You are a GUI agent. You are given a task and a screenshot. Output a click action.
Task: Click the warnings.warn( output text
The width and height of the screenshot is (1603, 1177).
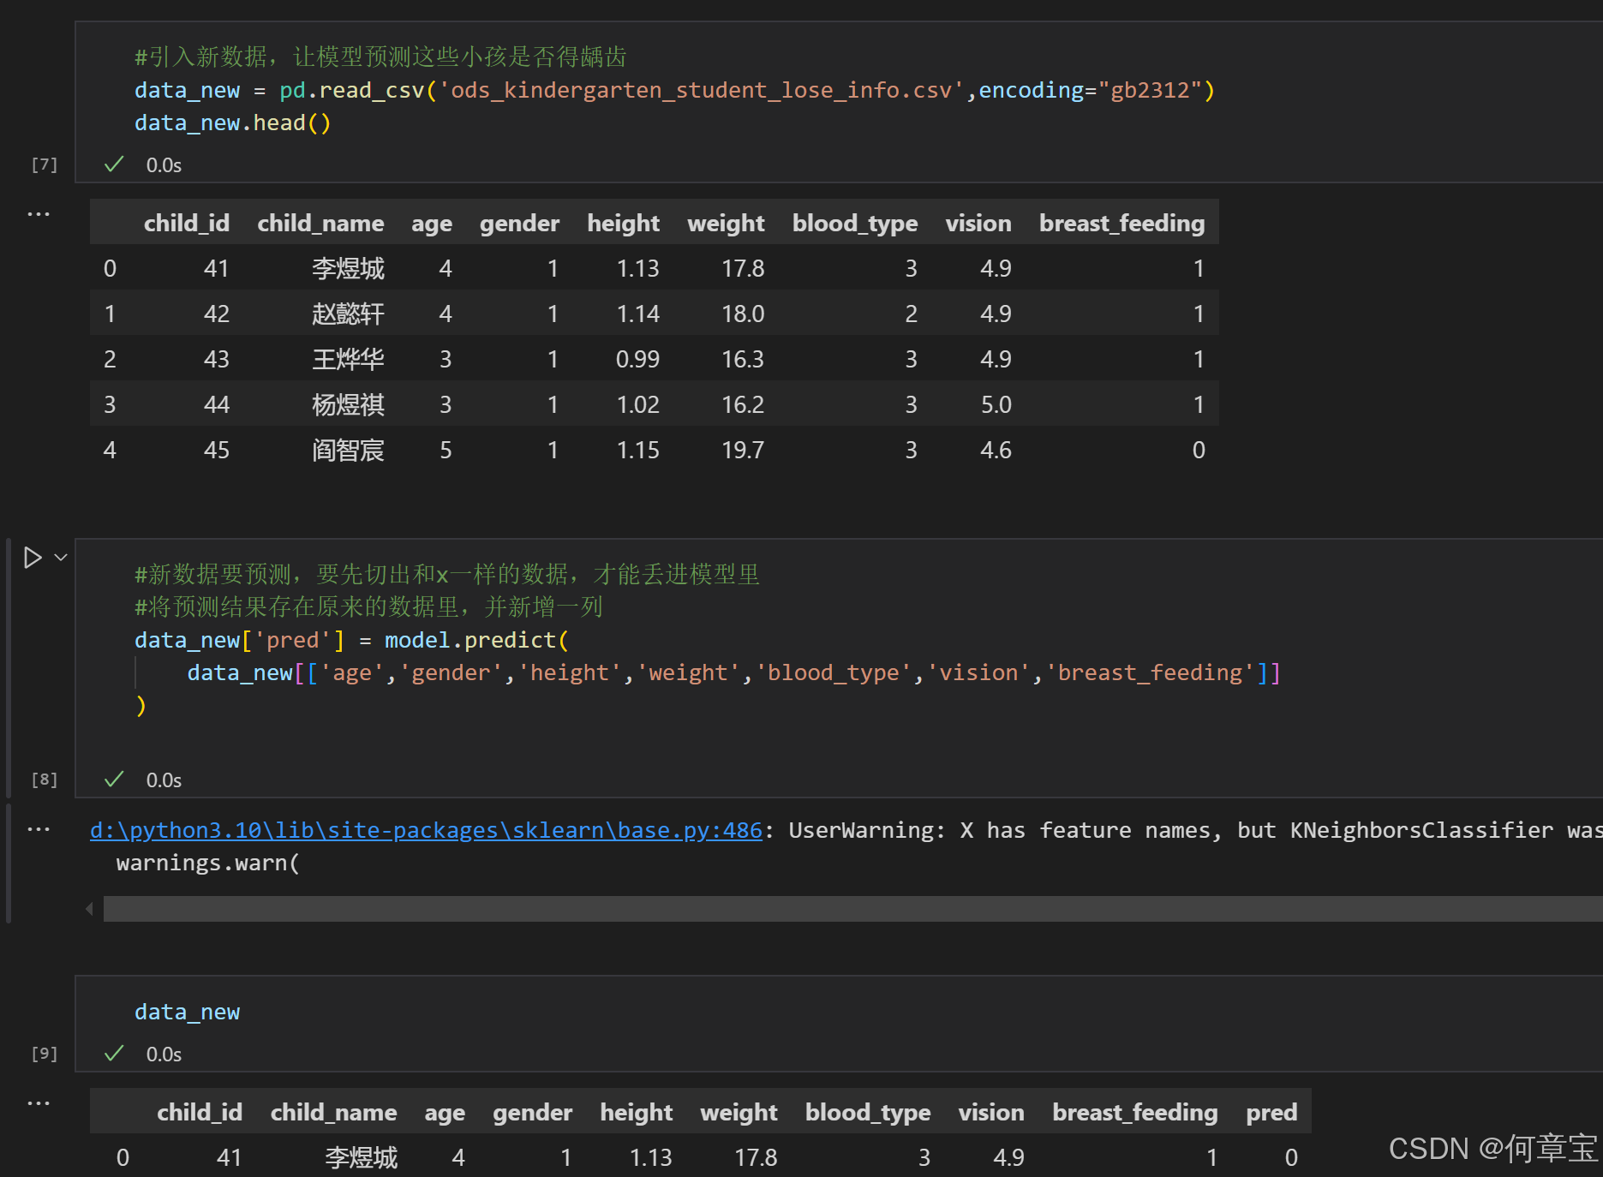pyautogui.click(x=208, y=863)
